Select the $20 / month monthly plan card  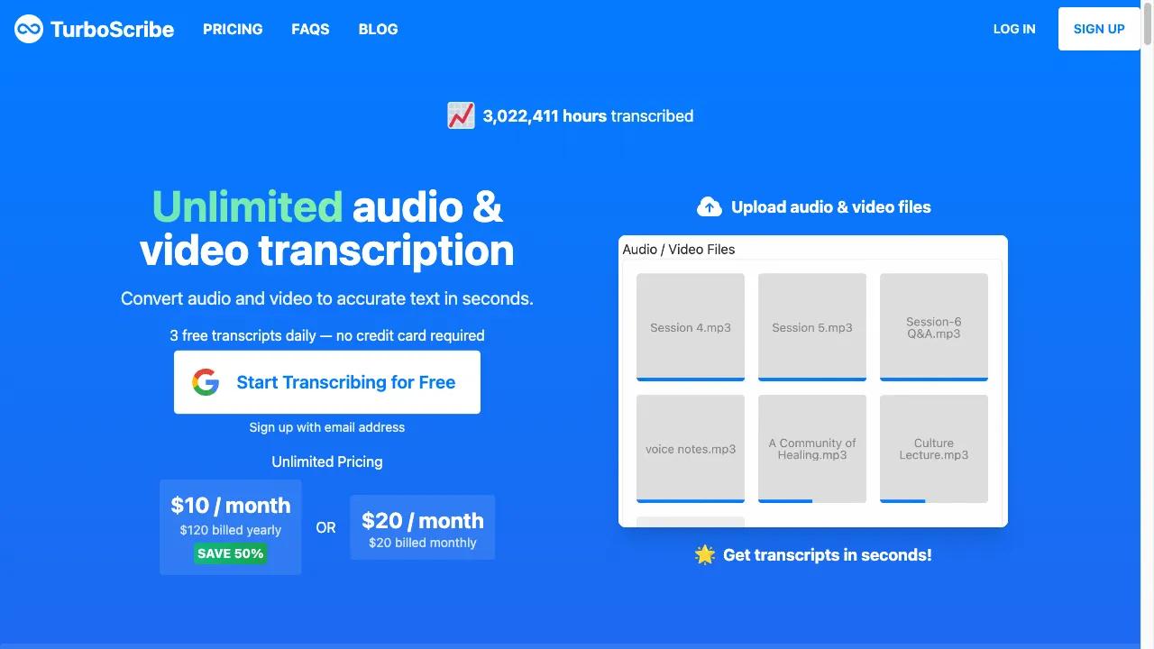tap(423, 527)
